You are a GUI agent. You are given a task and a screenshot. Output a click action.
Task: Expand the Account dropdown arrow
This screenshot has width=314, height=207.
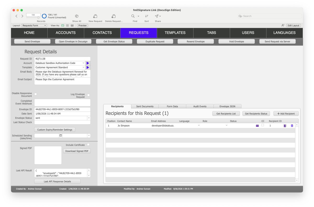(x=83, y=63)
